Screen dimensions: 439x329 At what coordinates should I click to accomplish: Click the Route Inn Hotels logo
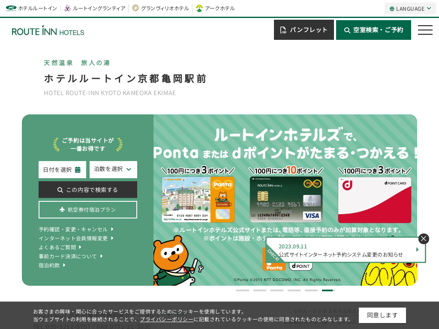click(x=48, y=31)
